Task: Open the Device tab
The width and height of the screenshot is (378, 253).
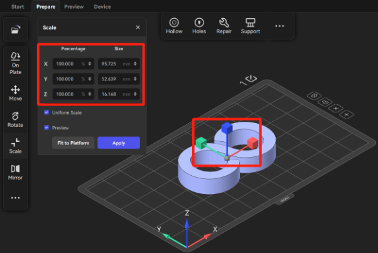Action: tap(102, 7)
